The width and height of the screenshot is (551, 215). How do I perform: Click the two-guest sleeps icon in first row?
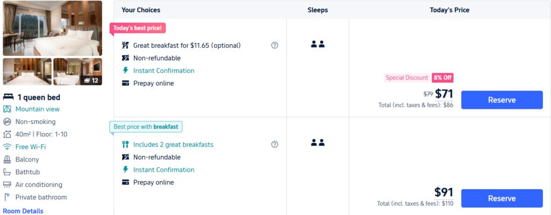click(317, 45)
